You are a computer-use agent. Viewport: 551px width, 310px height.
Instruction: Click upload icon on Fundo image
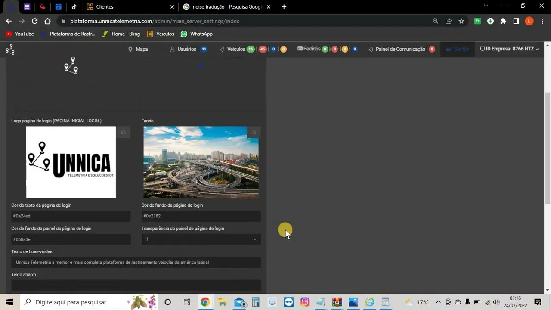[x=254, y=132]
